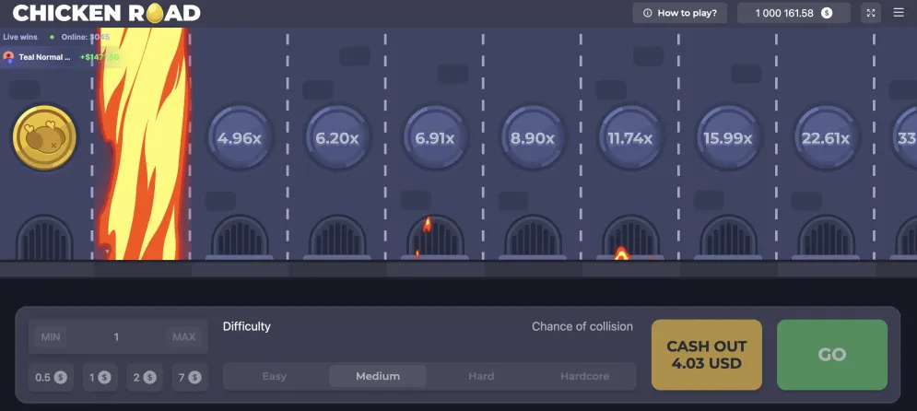The image size is (917, 411).
Task: Click the 22.61x multiplier manhole
Action: pyautogui.click(x=825, y=138)
